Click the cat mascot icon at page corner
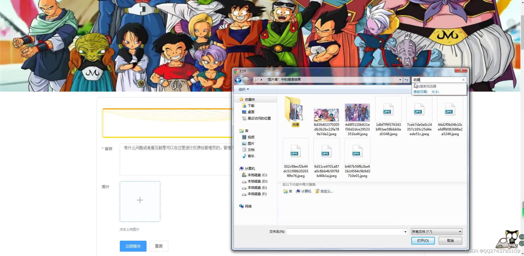This screenshot has height=256, width=524. pos(510,240)
